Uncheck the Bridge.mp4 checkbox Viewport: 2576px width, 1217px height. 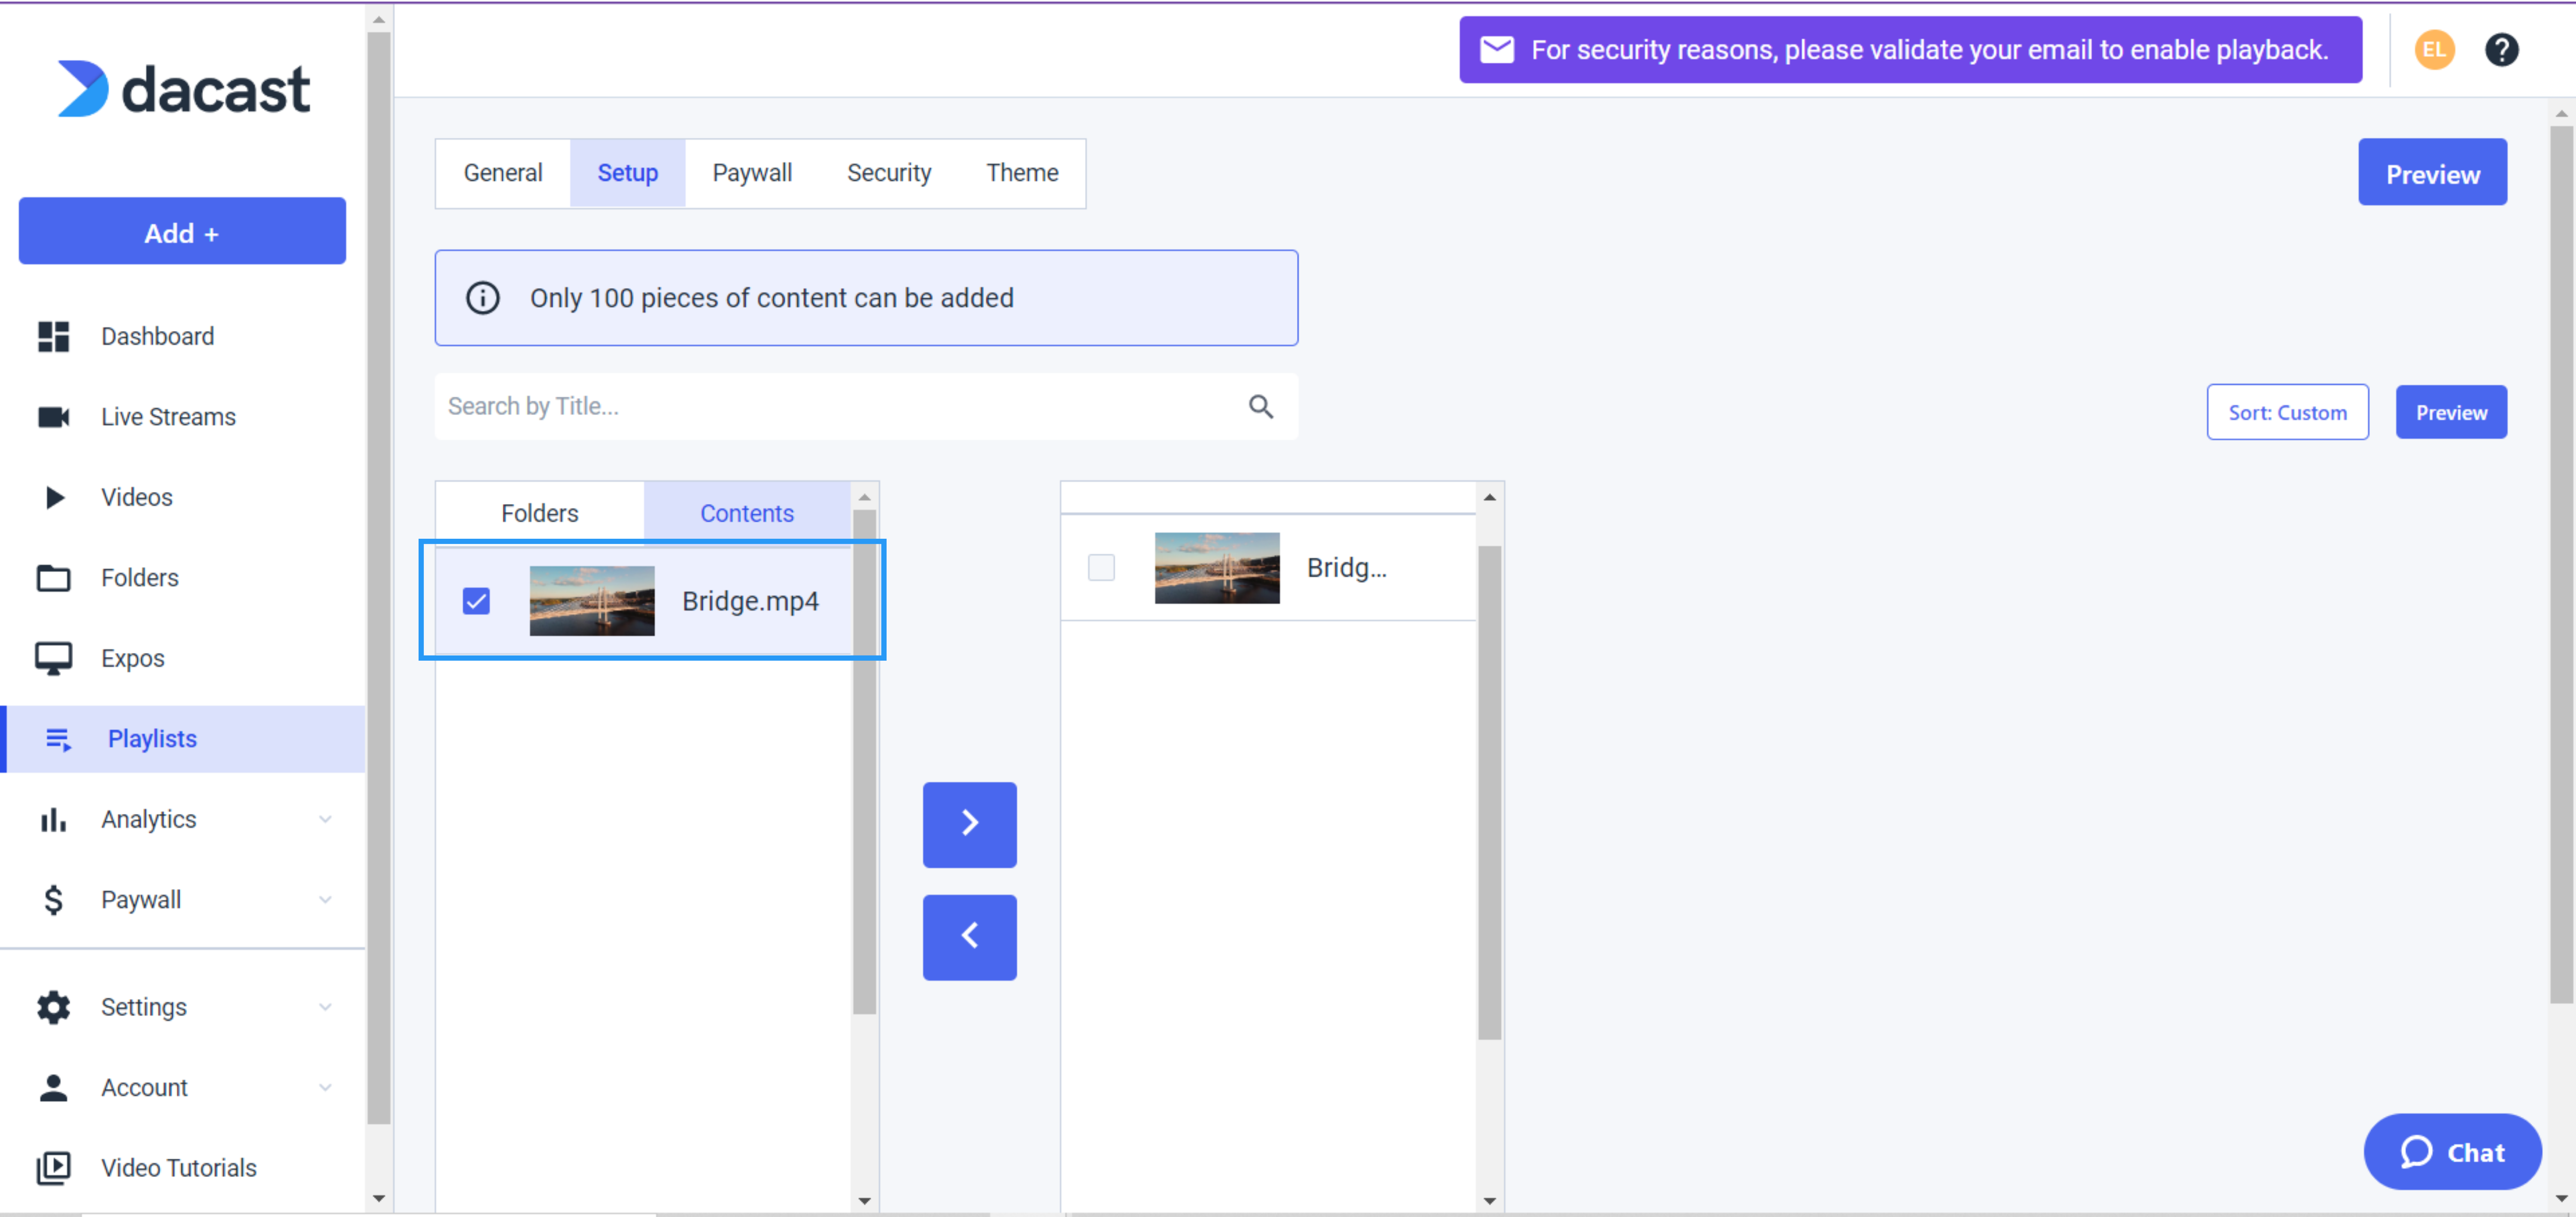476,601
